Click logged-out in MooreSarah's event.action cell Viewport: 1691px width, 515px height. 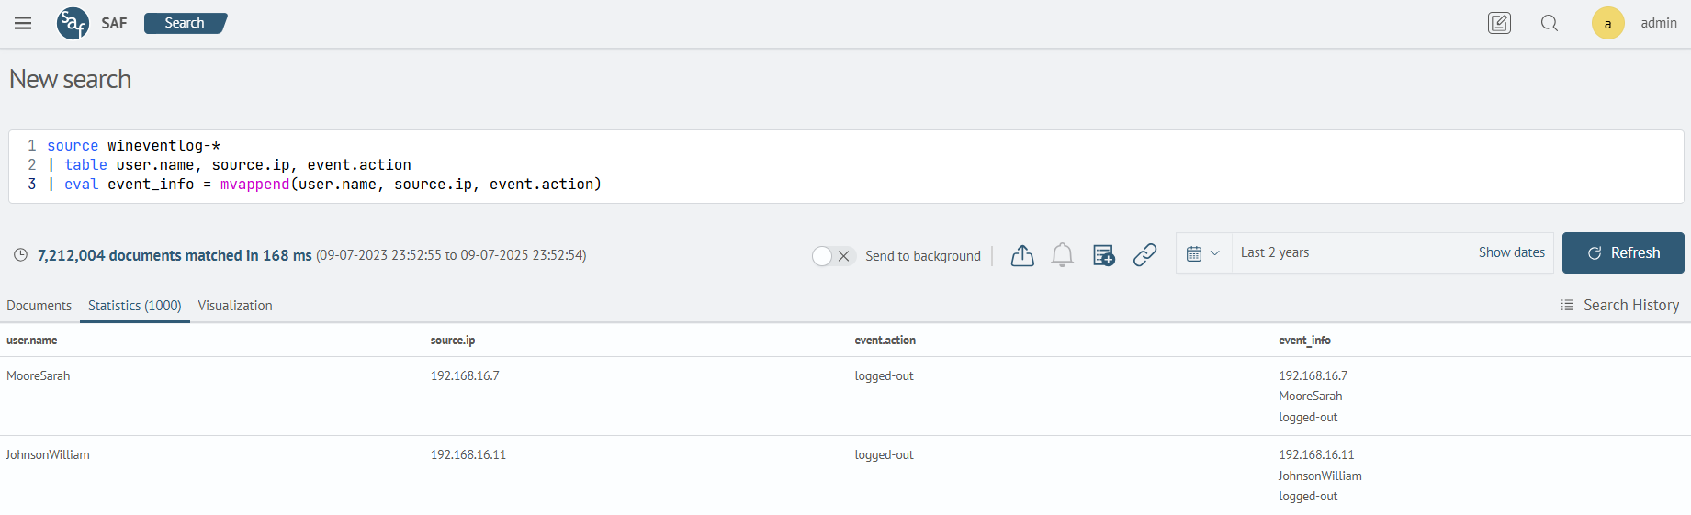click(x=884, y=376)
